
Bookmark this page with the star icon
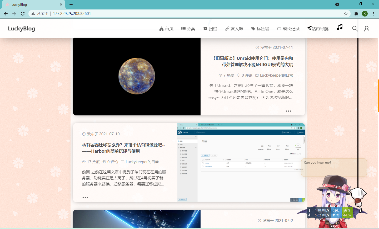coord(346,14)
